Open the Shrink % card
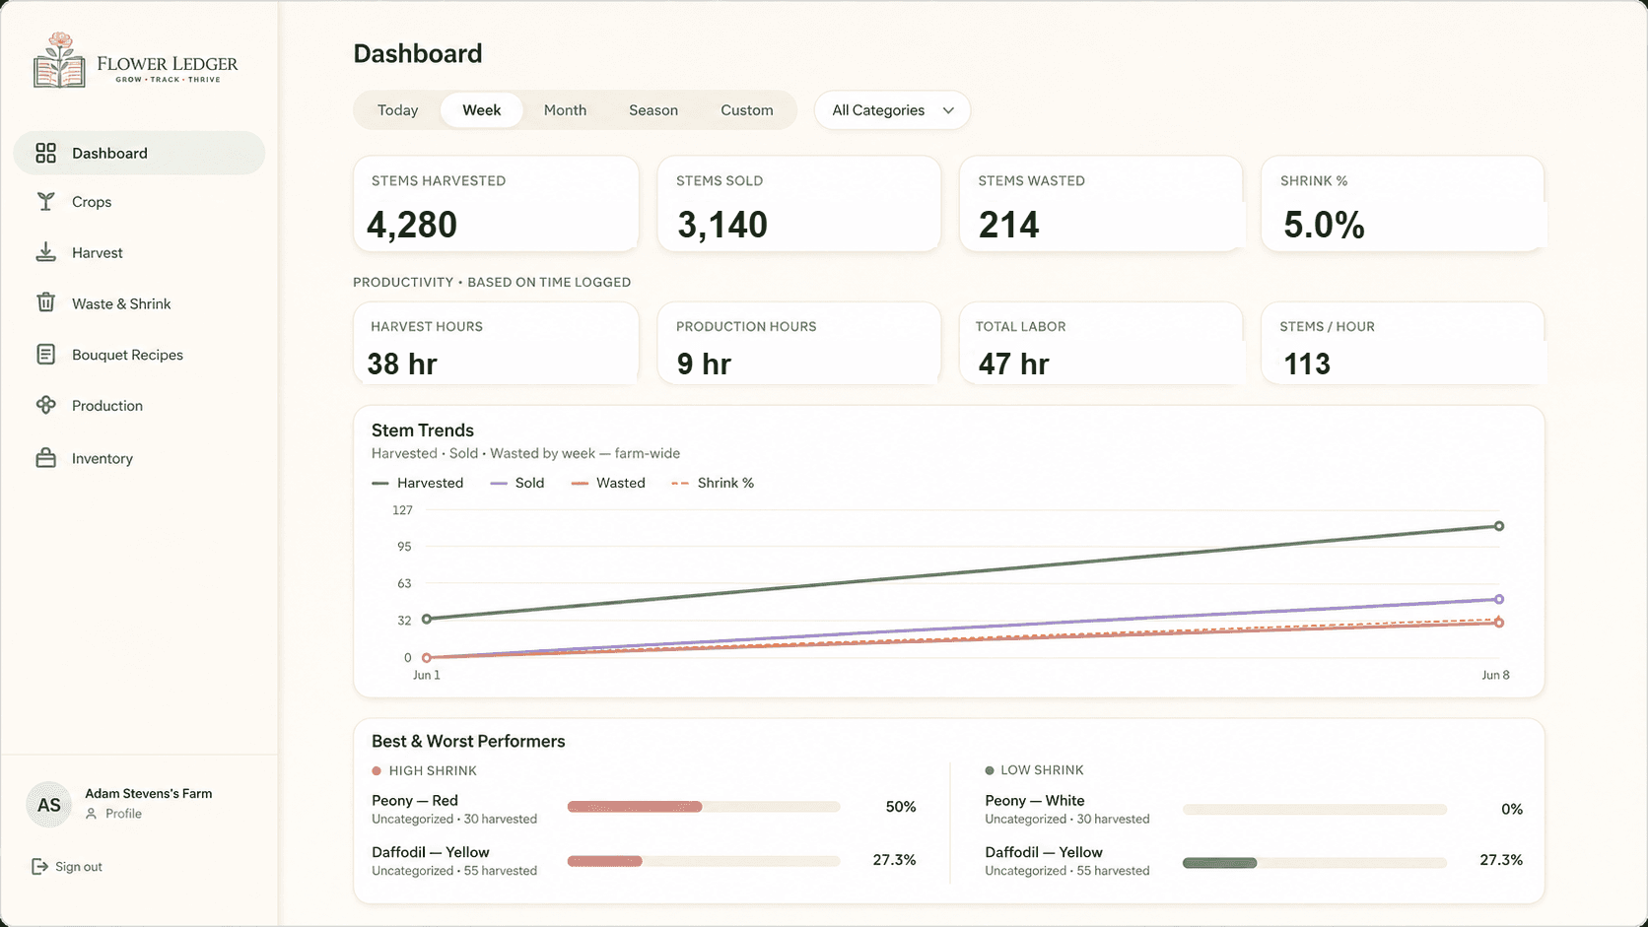Screen dimensions: 1648x927 click(x=1403, y=204)
